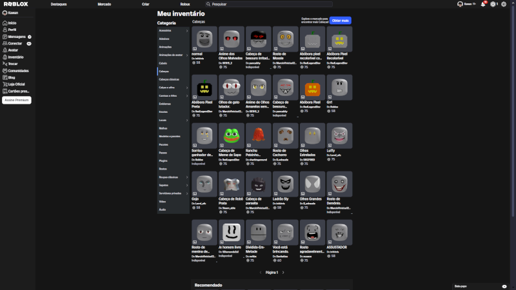Open the Olhos Grandes thumbnail
This screenshot has width=516, height=290.
click(x=312, y=184)
